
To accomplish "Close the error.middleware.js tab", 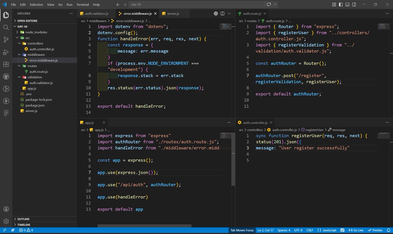I will [x=155, y=13].
